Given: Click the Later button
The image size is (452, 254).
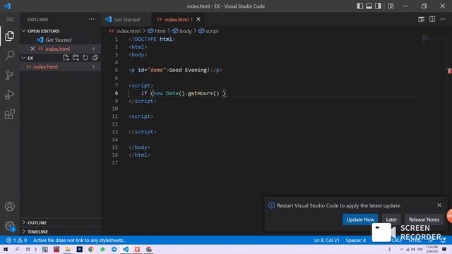Looking at the screenshot, I should click(x=391, y=219).
